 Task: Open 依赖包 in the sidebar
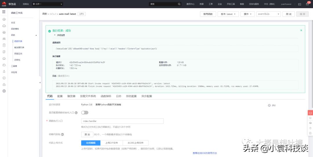point(17,60)
